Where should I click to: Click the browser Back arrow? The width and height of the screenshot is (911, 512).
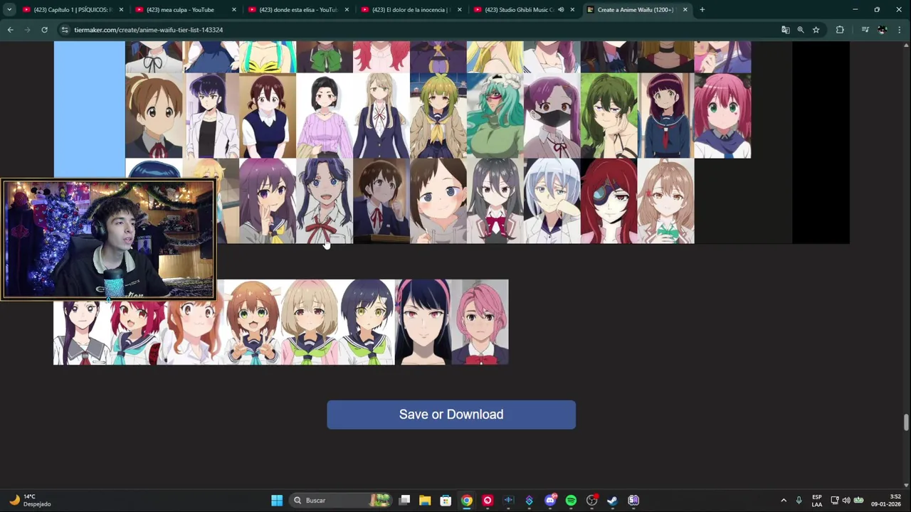point(10,30)
